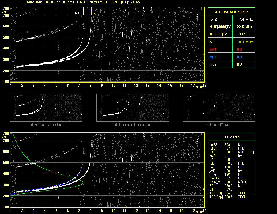Image resolution: width=277 pixels, height=214 pixels.
Task: Select the Ewidth value 62
Action: (228, 178)
